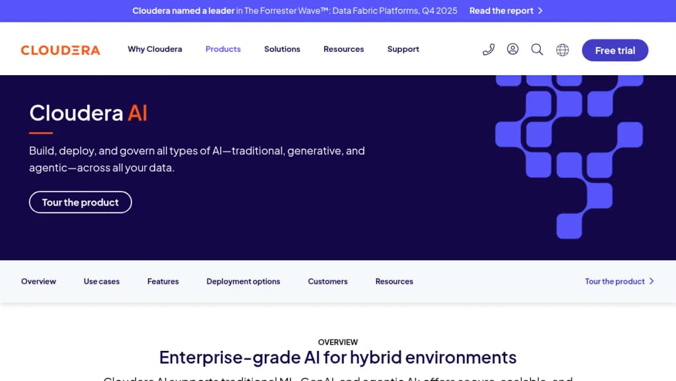The image size is (676, 381).
Task: Jump to Deployment options section
Action: coord(243,281)
